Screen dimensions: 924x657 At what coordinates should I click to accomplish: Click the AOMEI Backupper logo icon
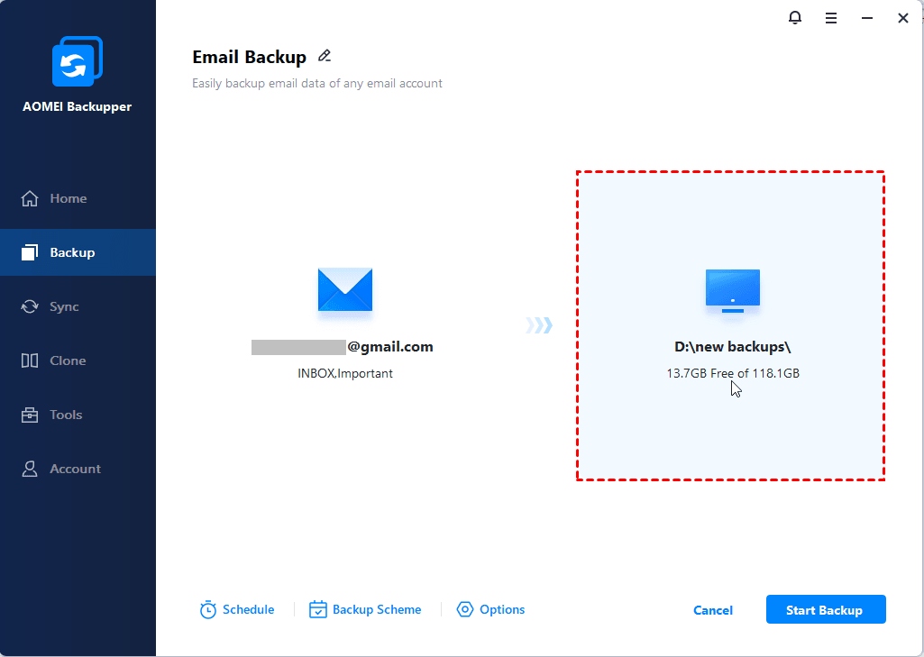pos(77,63)
